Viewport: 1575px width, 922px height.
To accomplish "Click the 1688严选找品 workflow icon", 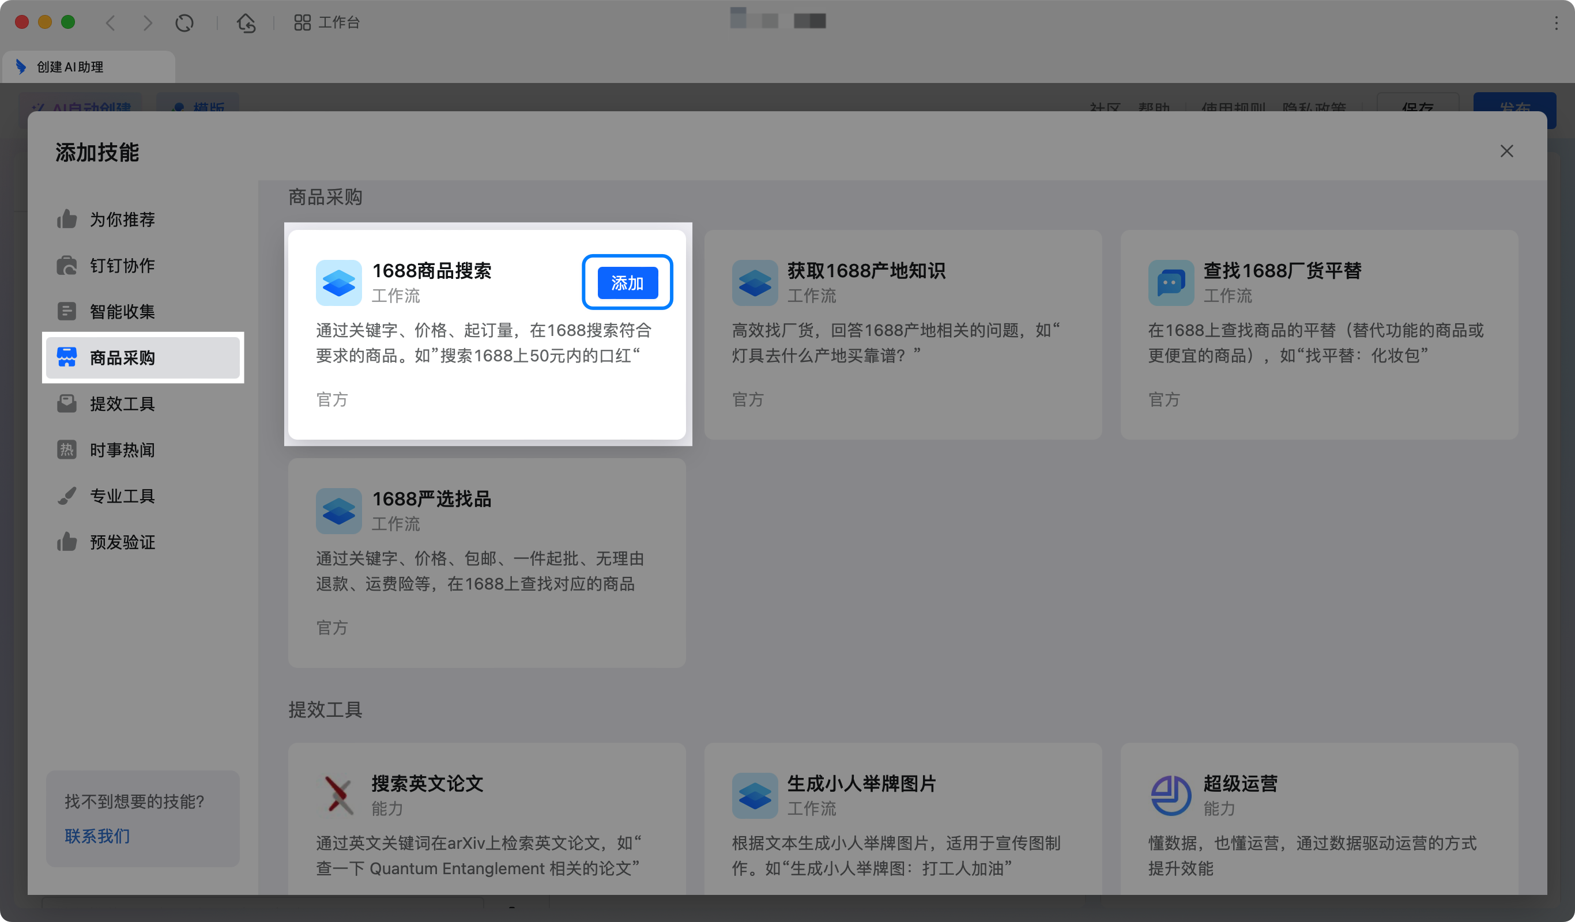I will pyautogui.click(x=339, y=511).
